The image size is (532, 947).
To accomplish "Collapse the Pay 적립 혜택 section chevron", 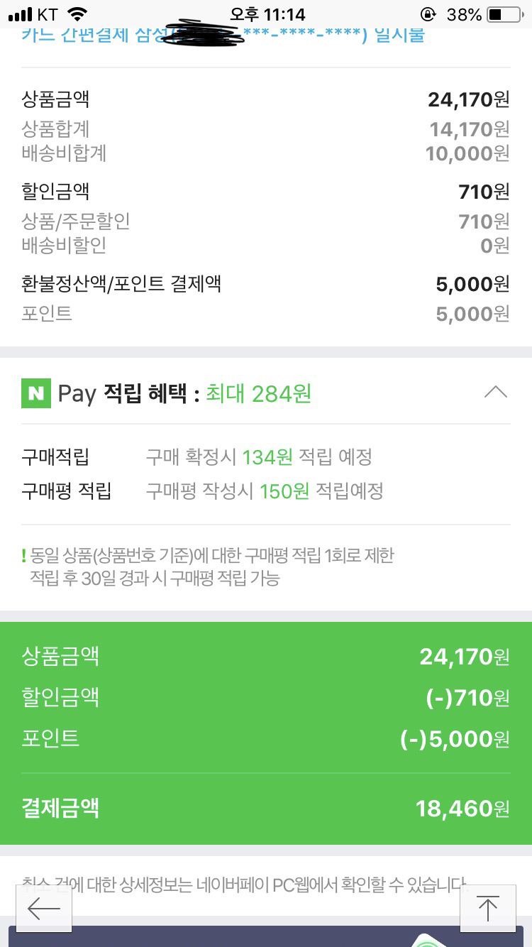I will point(495,392).
